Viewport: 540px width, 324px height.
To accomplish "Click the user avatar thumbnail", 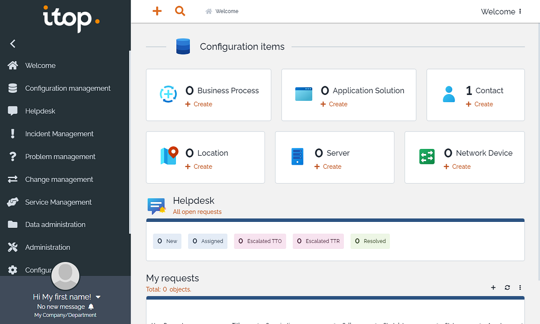I will click(x=65, y=276).
